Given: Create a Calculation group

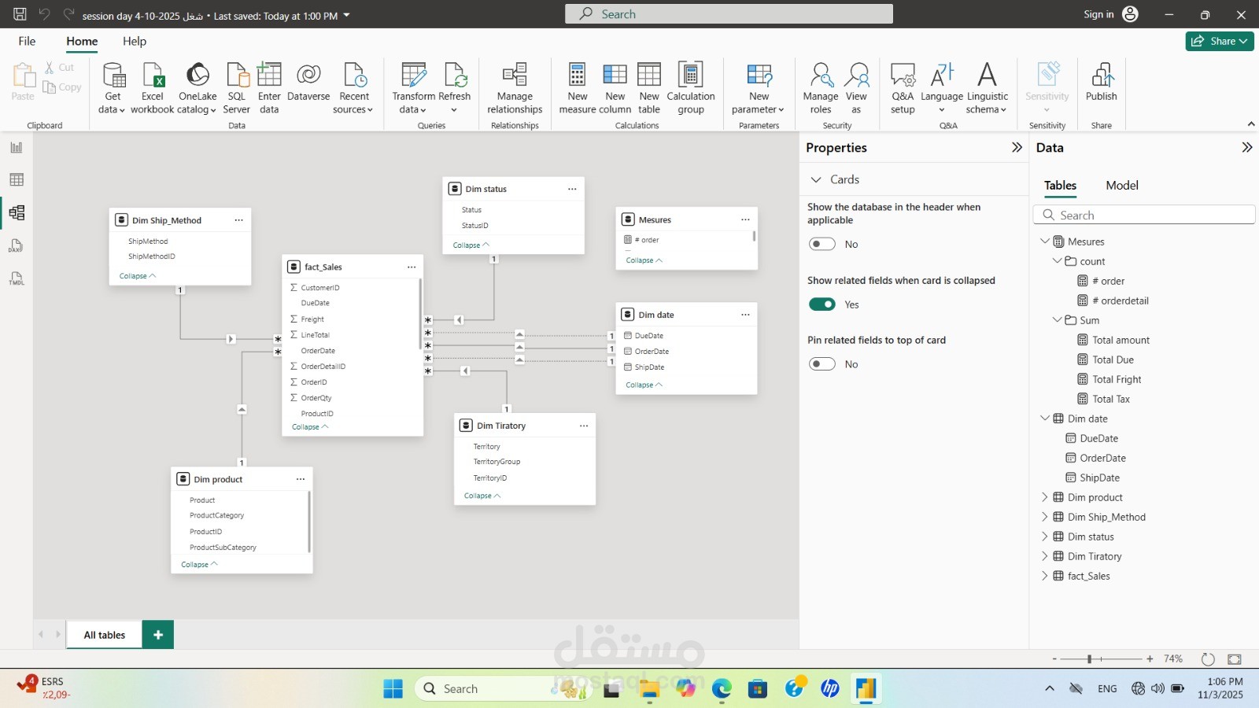Looking at the screenshot, I should 691,88.
